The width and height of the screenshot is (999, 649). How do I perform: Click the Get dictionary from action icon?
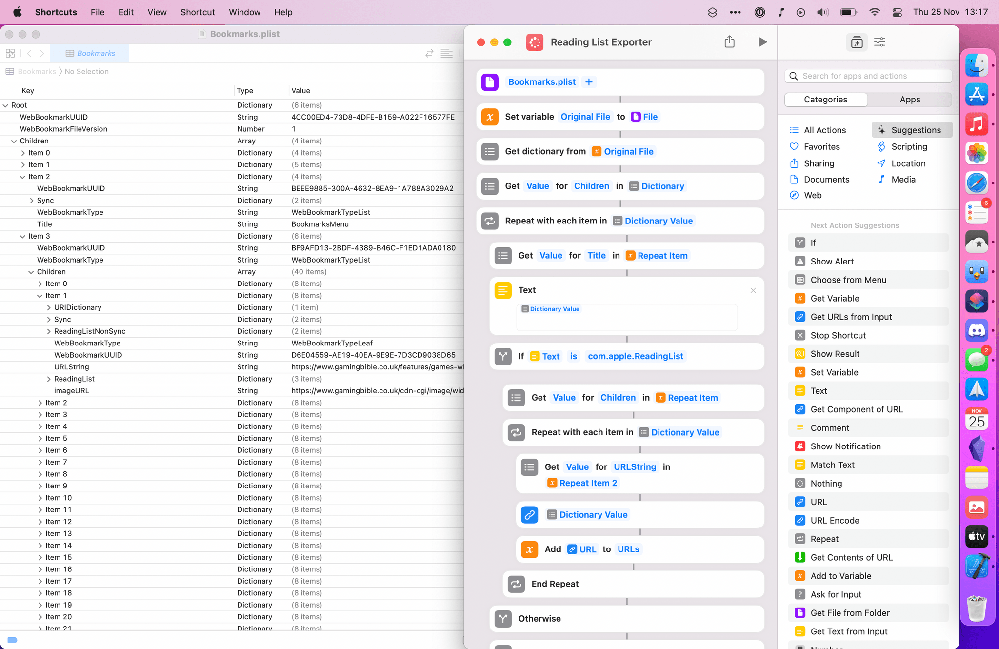[x=489, y=151]
